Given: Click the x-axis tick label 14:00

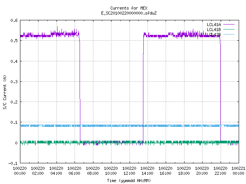Looking at the screenshot, I should (x=147, y=174).
